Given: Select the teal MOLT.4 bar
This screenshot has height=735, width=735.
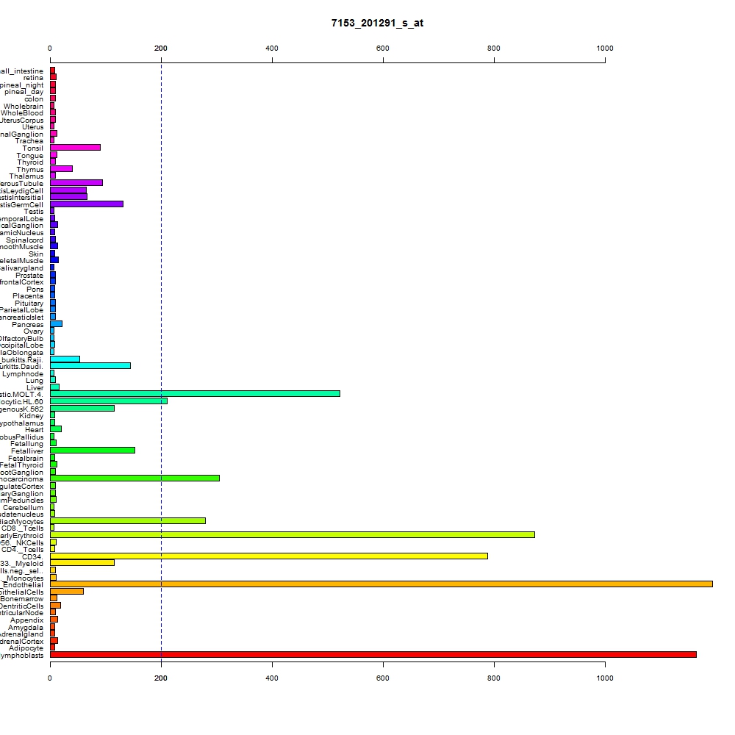Looking at the screenshot, I should [x=195, y=394].
